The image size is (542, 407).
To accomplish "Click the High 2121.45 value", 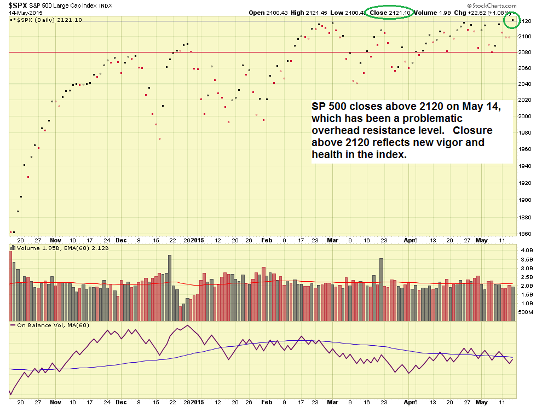I will tap(309, 13).
